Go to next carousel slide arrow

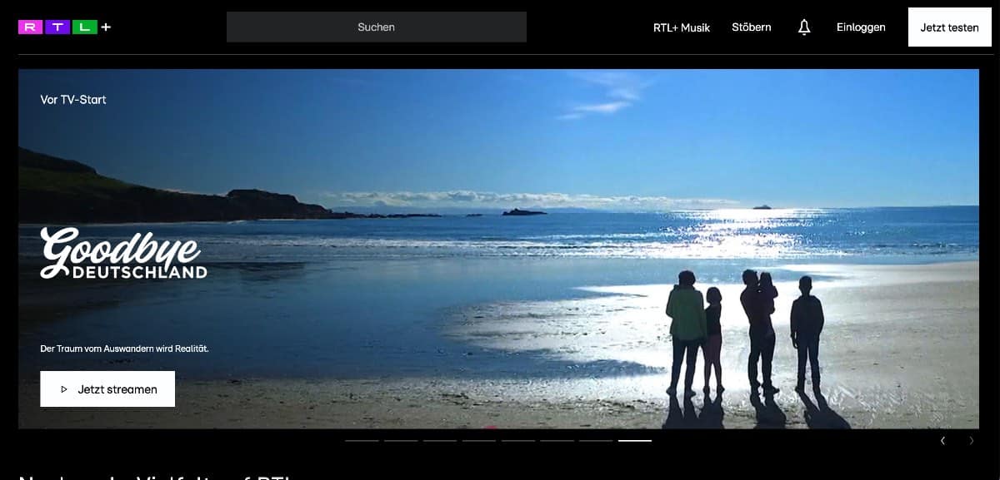[x=972, y=440]
